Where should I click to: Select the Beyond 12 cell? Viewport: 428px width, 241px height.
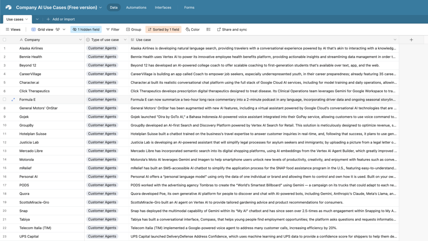click(51, 65)
